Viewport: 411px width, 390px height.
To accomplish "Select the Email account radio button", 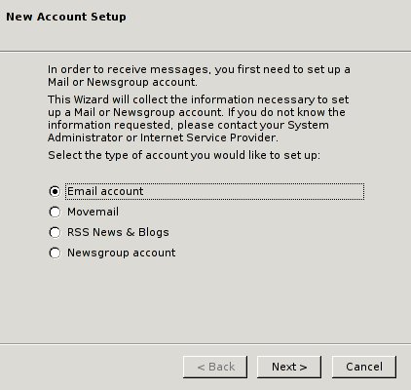I will 55,191.
